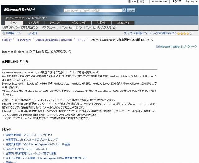
Task: Jump to 自動更新機能によるインストール プロセス topic
Action: pos(29,135)
